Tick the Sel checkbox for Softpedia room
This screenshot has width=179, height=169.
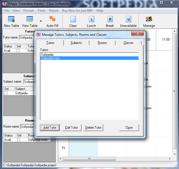click(19, 140)
